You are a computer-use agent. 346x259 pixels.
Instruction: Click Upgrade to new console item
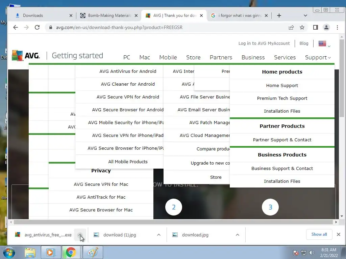click(210, 163)
